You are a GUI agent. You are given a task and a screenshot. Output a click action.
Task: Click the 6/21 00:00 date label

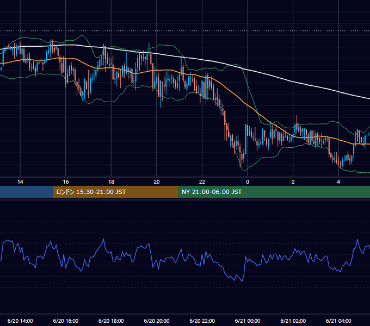[248, 321]
